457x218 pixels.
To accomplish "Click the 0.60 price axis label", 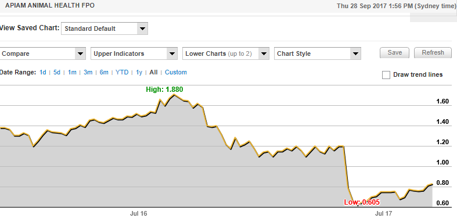I will (x=442, y=203).
